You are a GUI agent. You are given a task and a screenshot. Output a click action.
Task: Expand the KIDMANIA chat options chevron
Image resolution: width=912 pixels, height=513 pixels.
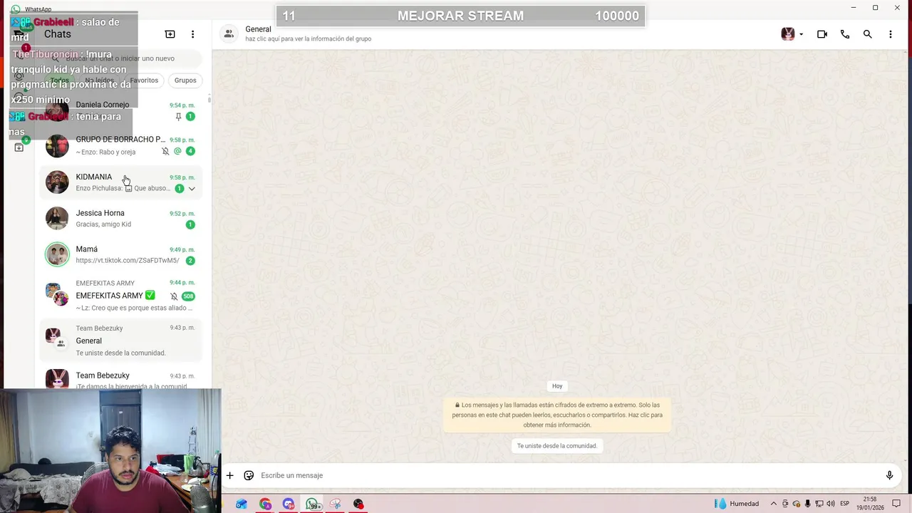[x=192, y=189]
